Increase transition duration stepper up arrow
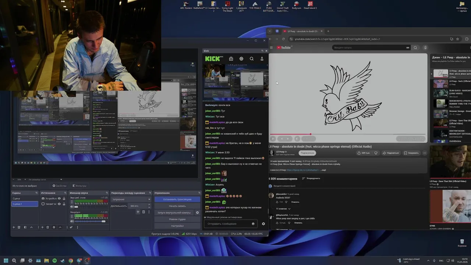 (149, 204)
